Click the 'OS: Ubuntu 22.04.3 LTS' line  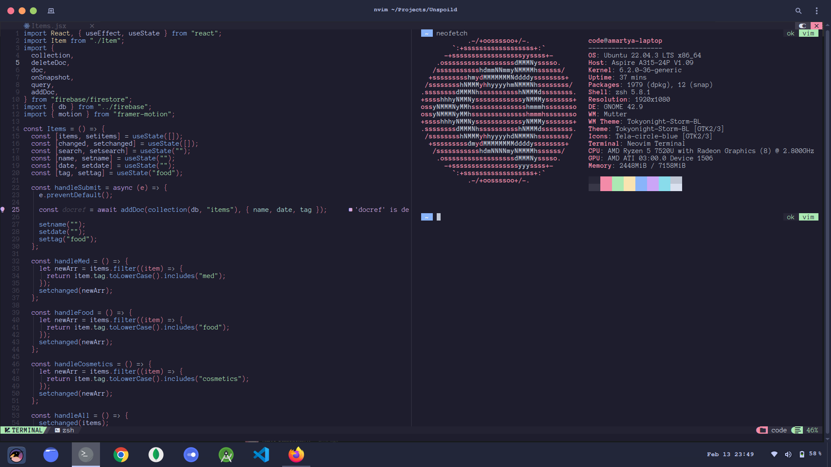click(x=644, y=55)
